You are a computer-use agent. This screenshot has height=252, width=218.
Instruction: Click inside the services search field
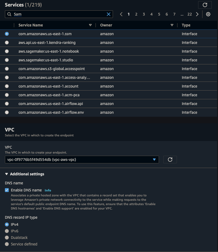54,14
